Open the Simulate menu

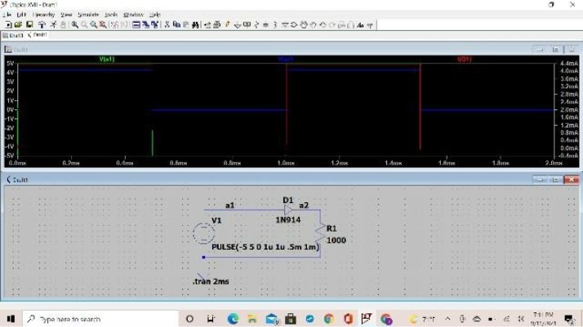88,15
